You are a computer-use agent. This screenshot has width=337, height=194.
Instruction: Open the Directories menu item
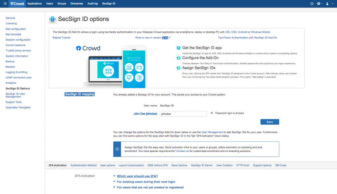point(77,4)
